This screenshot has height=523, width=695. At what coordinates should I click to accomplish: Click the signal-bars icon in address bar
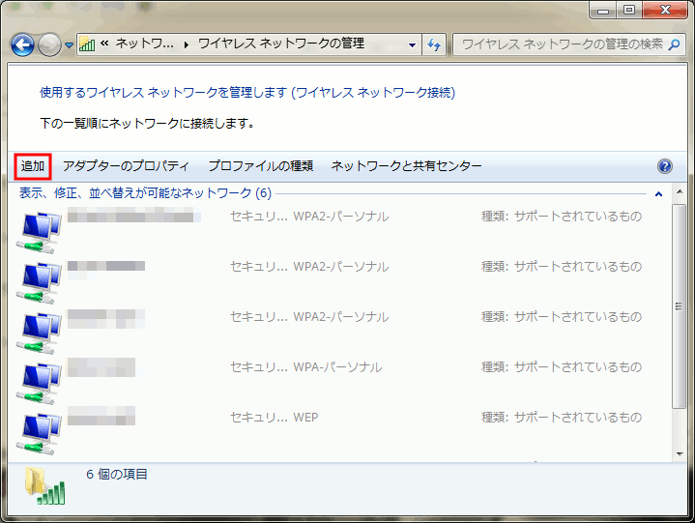[x=87, y=44]
